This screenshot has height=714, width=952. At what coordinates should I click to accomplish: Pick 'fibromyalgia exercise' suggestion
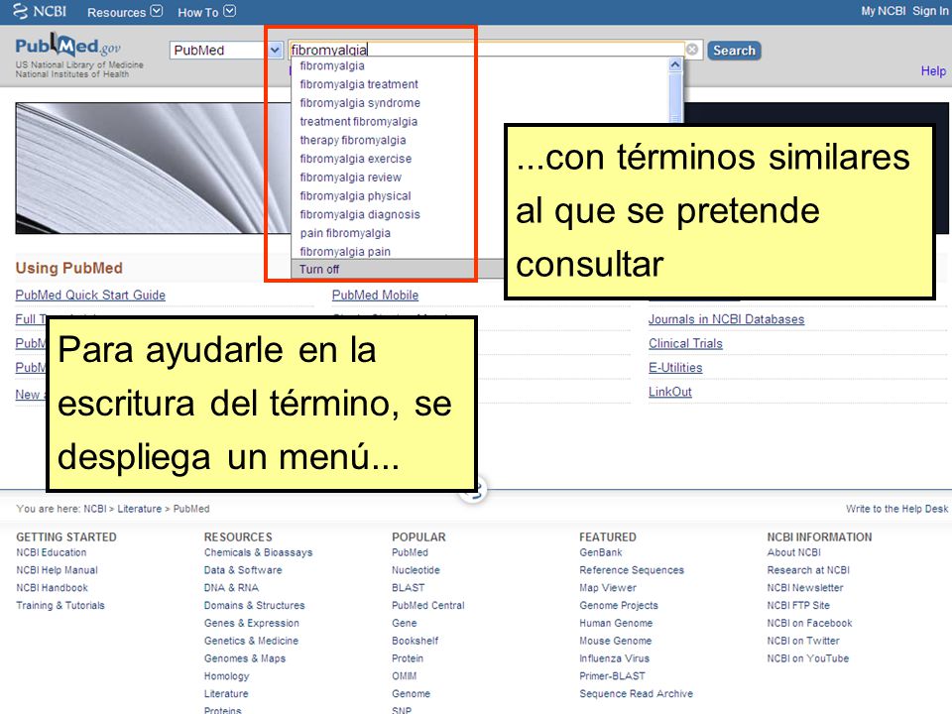pyautogui.click(x=356, y=159)
